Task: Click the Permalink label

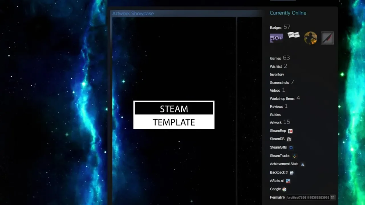Action: pyautogui.click(x=277, y=197)
